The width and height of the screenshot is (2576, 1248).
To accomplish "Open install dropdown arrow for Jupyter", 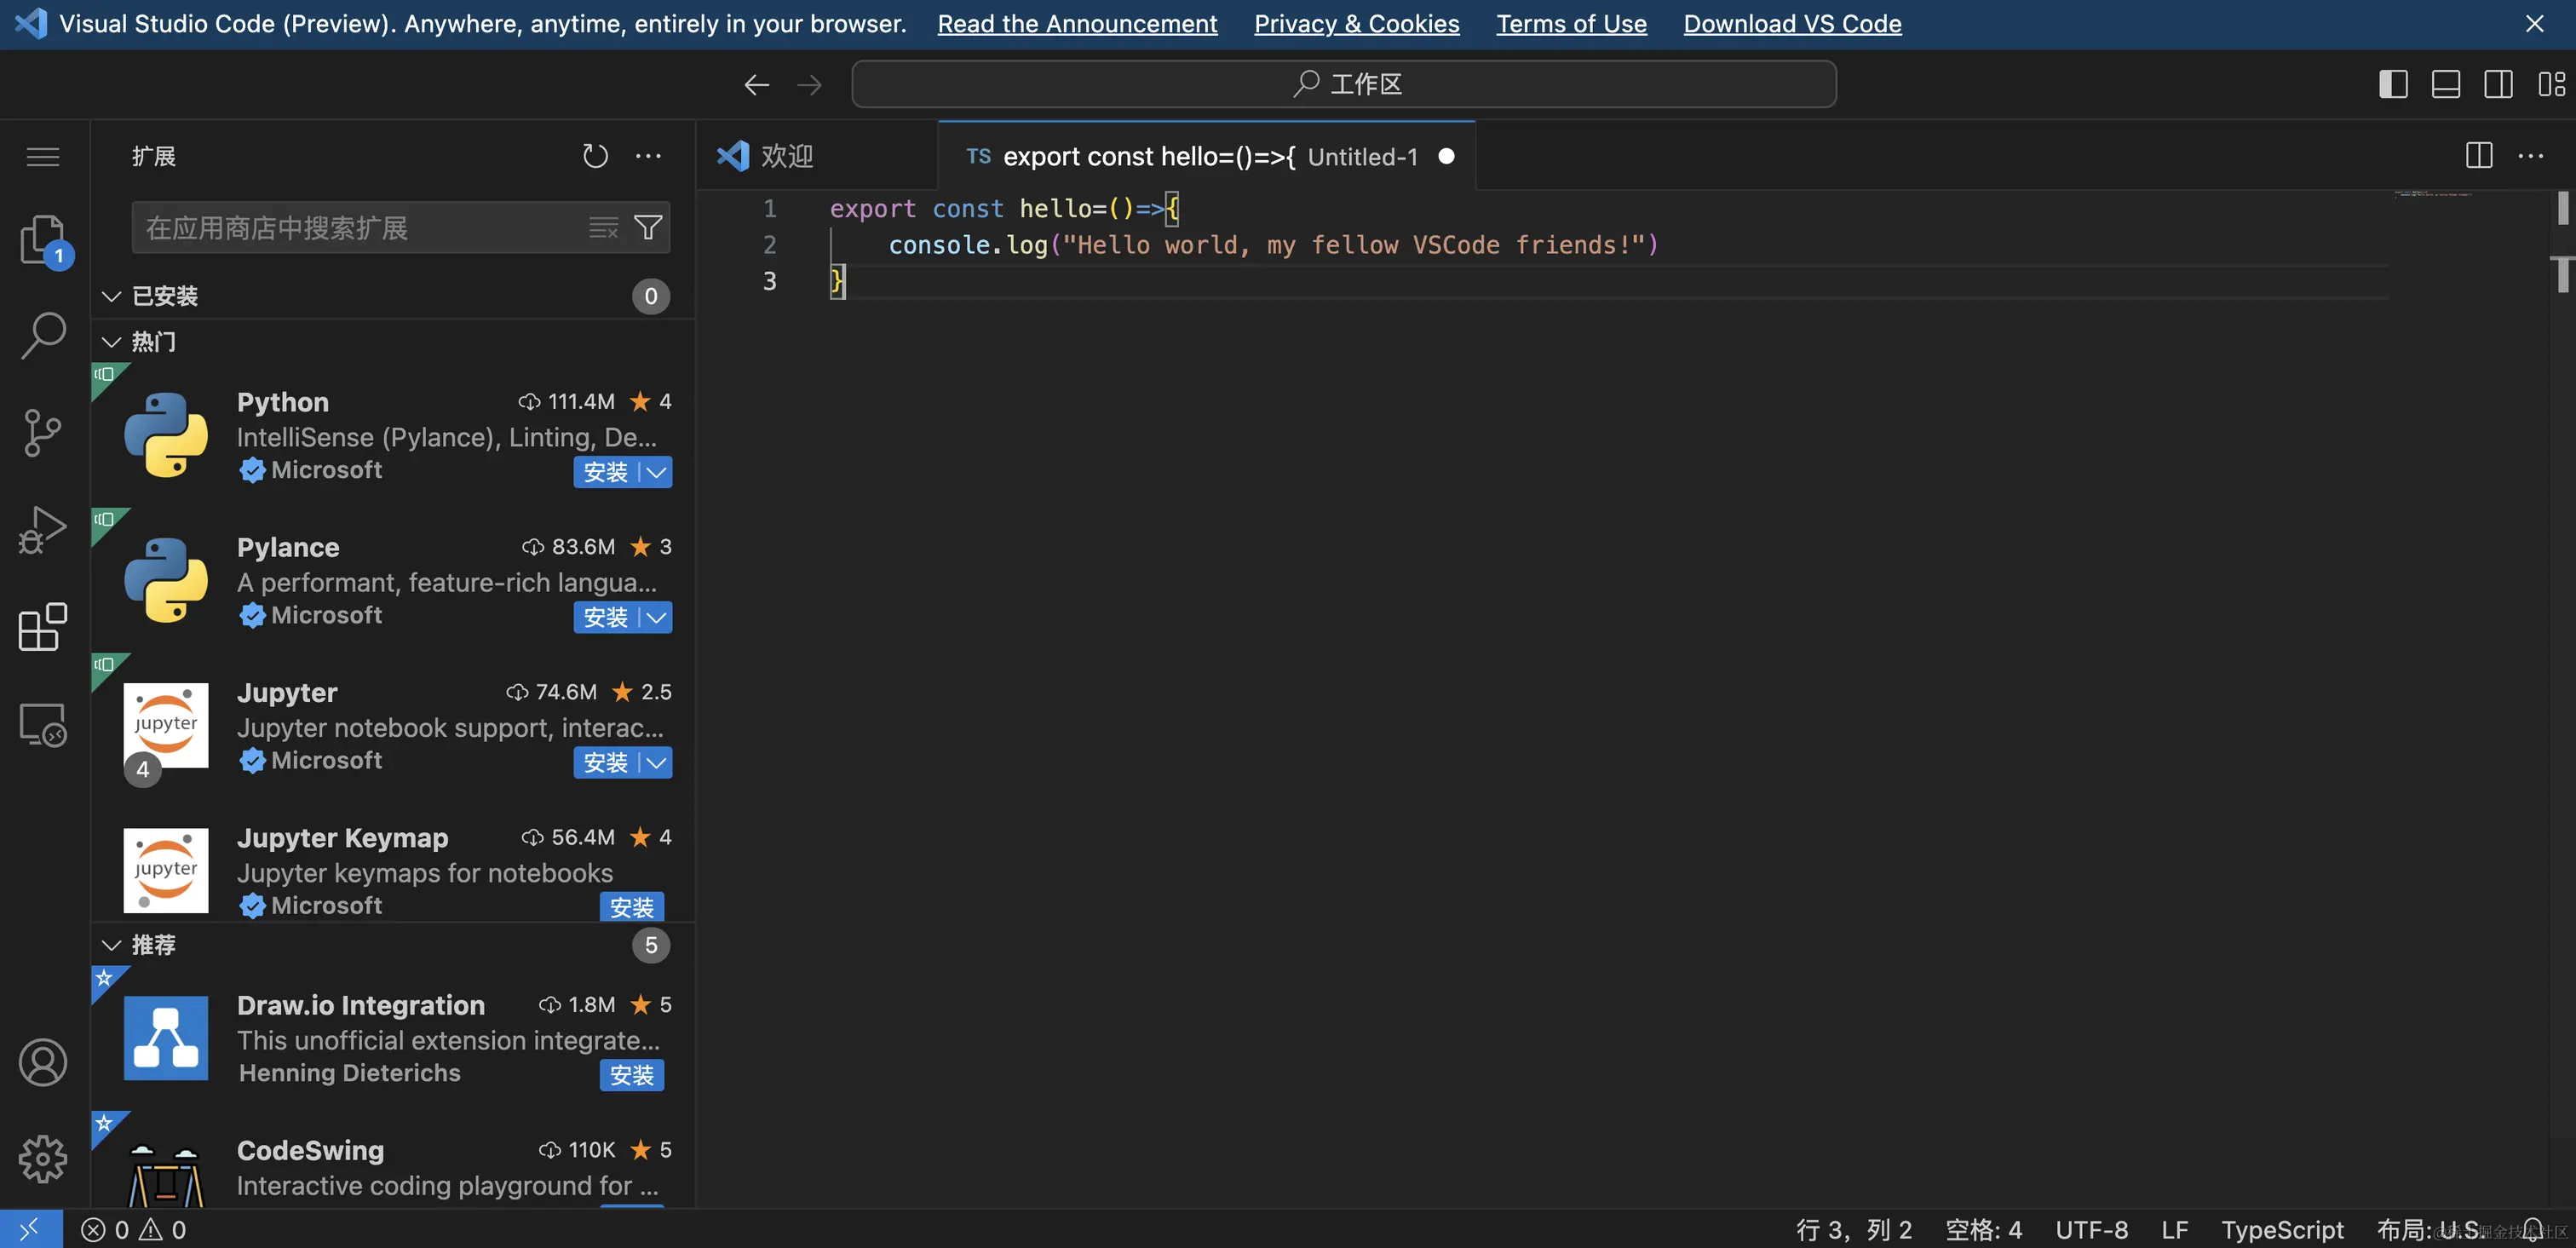I will point(656,762).
